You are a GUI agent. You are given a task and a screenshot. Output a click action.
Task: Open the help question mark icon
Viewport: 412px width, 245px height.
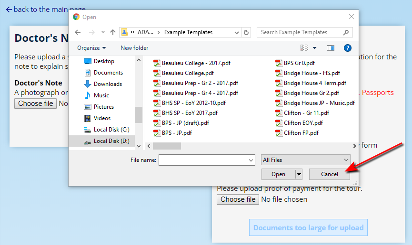coord(348,48)
